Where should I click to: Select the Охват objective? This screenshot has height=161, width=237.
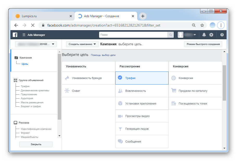tap(88, 91)
